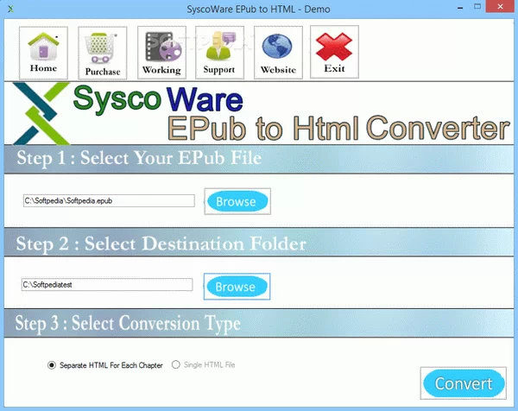Click the Convert button
This screenshot has height=411, width=518.
tap(464, 383)
